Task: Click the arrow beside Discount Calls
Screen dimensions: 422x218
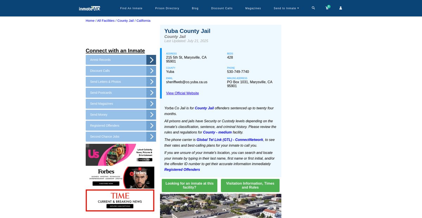Action: pyautogui.click(x=151, y=71)
